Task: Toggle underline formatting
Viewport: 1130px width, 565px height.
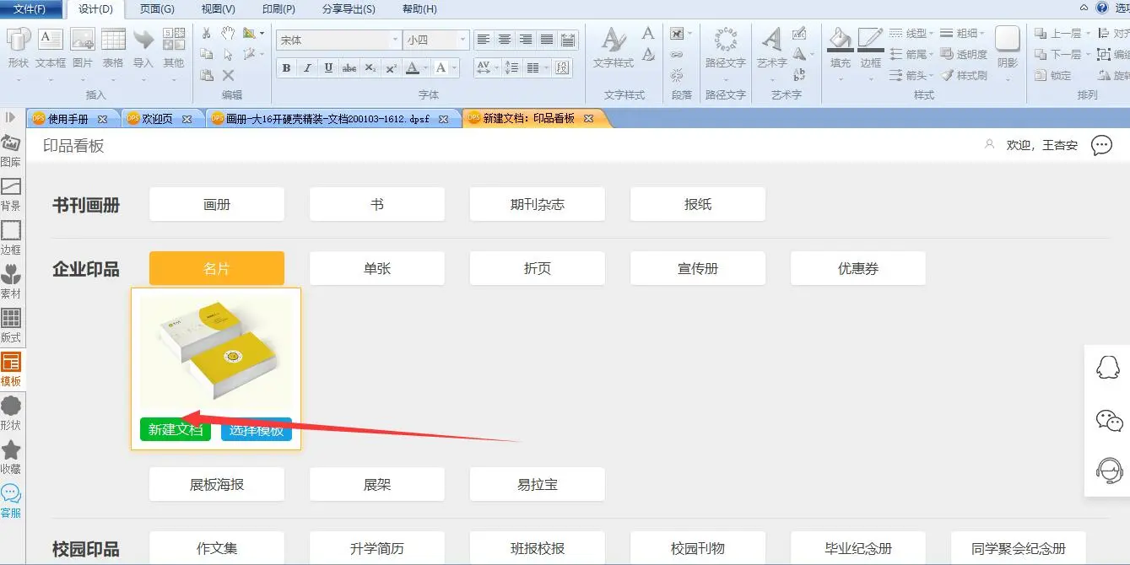Action: click(x=328, y=68)
